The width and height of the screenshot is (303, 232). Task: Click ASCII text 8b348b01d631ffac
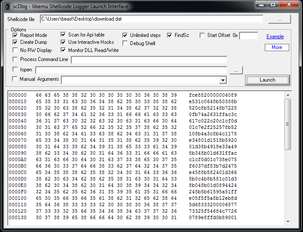(x=213, y=153)
